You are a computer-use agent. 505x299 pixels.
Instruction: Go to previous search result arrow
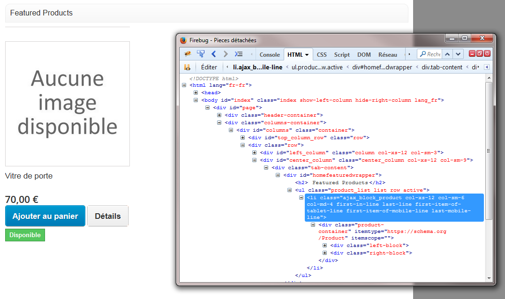447,54
